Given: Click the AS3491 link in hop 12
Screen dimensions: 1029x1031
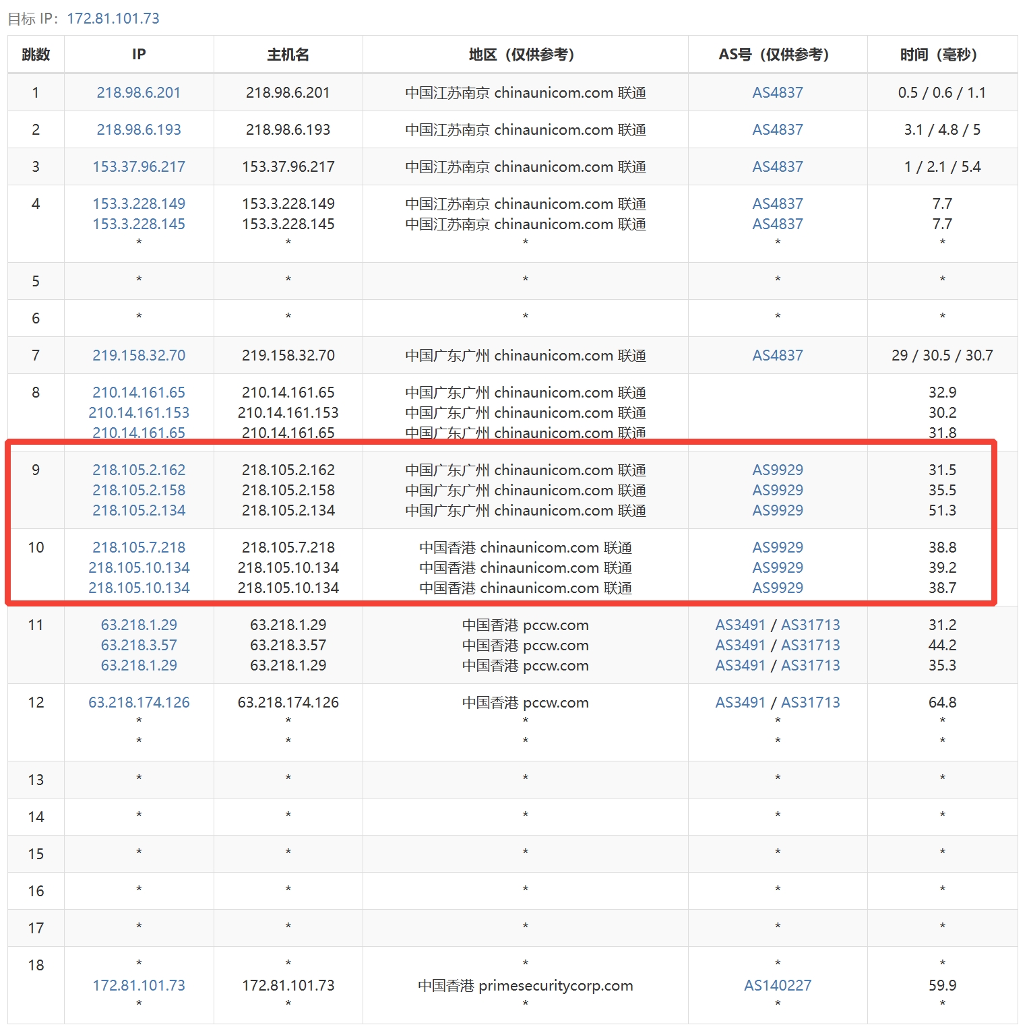Looking at the screenshot, I should pyautogui.click(x=740, y=702).
